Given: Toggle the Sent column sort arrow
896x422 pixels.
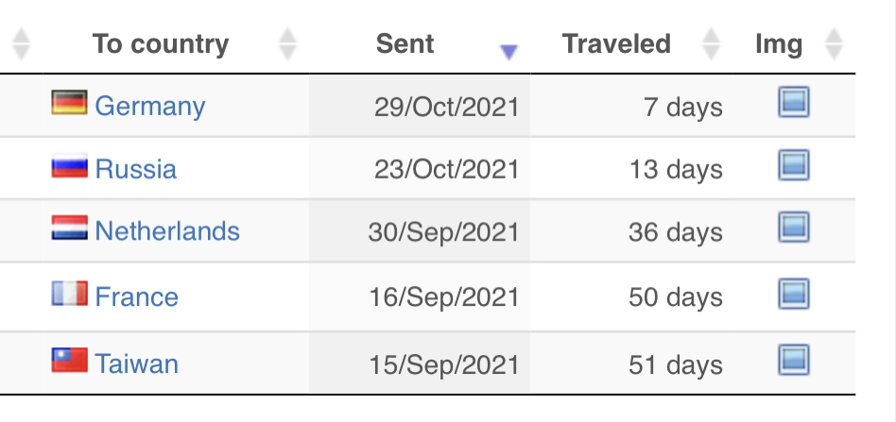Looking at the screenshot, I should pos(508,52).
